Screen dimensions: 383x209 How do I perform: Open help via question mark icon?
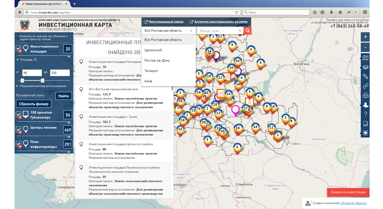click(365, 114)
